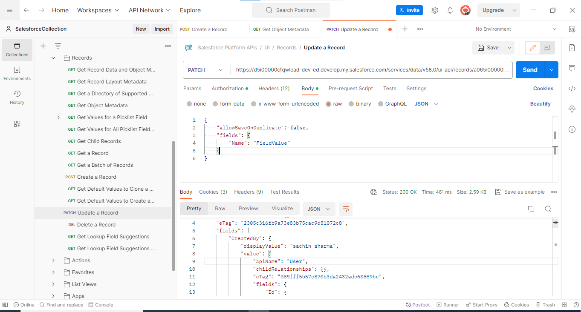Switch to request comment mode
Image resolution: width=581 pixels, height=312 pixels.
tap(547, 48)
